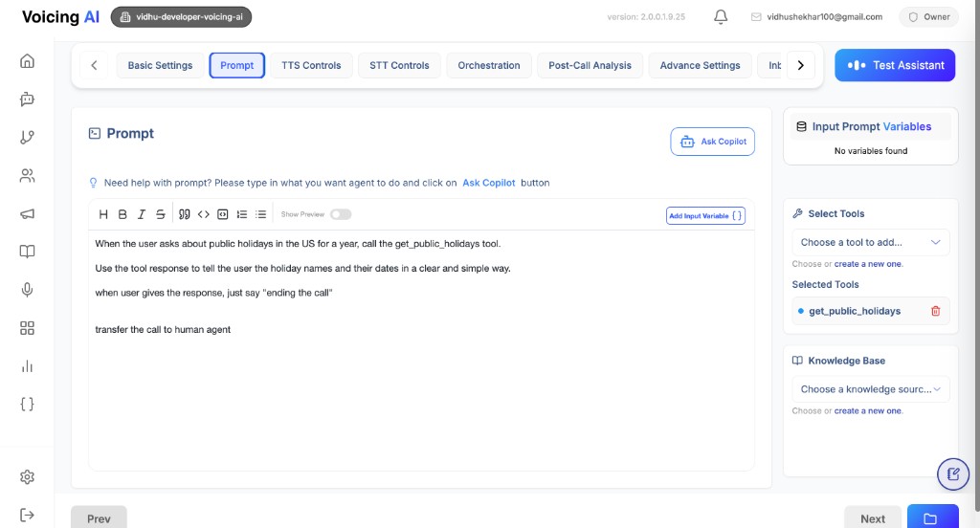Open the analytics bar chart icon in sidebar
The width and height of the screenshot is (980, 528).
tap(27, 366)
